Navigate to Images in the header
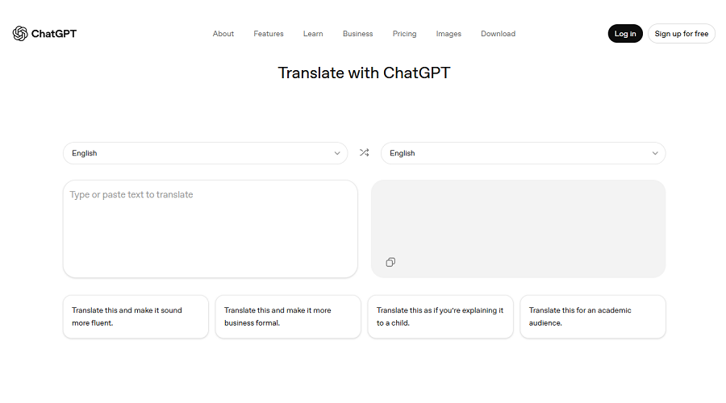726x403 pixels. pos(449,34)
